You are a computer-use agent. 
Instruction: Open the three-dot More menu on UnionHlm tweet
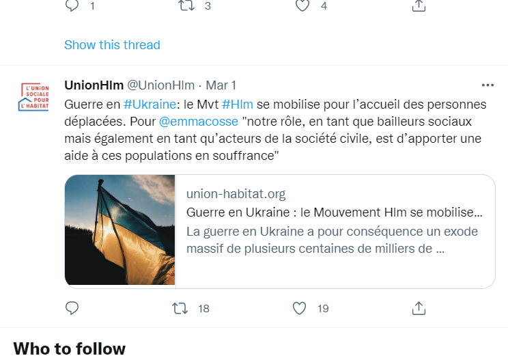coord(488,85)
